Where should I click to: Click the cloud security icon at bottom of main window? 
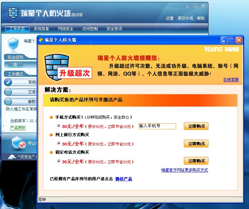click(12, 157)
